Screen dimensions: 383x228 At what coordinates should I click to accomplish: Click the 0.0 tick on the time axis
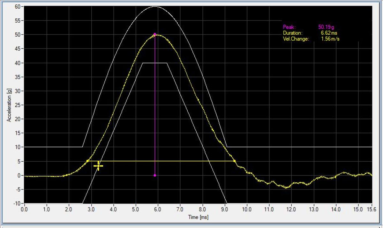click(x=24, y=209)
